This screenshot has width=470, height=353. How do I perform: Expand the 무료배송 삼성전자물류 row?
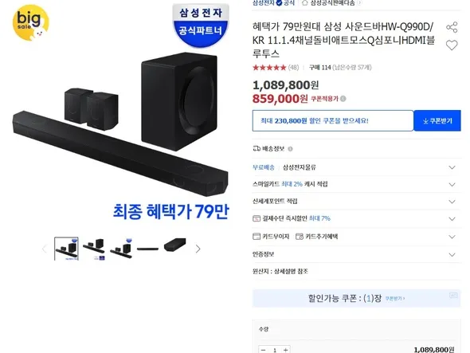coord(356,167)
